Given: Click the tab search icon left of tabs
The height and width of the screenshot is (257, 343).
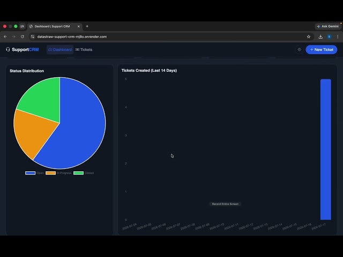Looking at the screenshot, I should click(23, 26).
